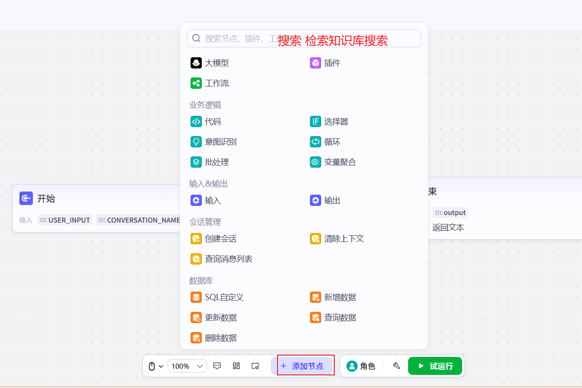Pick the 批处理 node
This screenshot has width=582, height=388.
click(x=209, y=162)
